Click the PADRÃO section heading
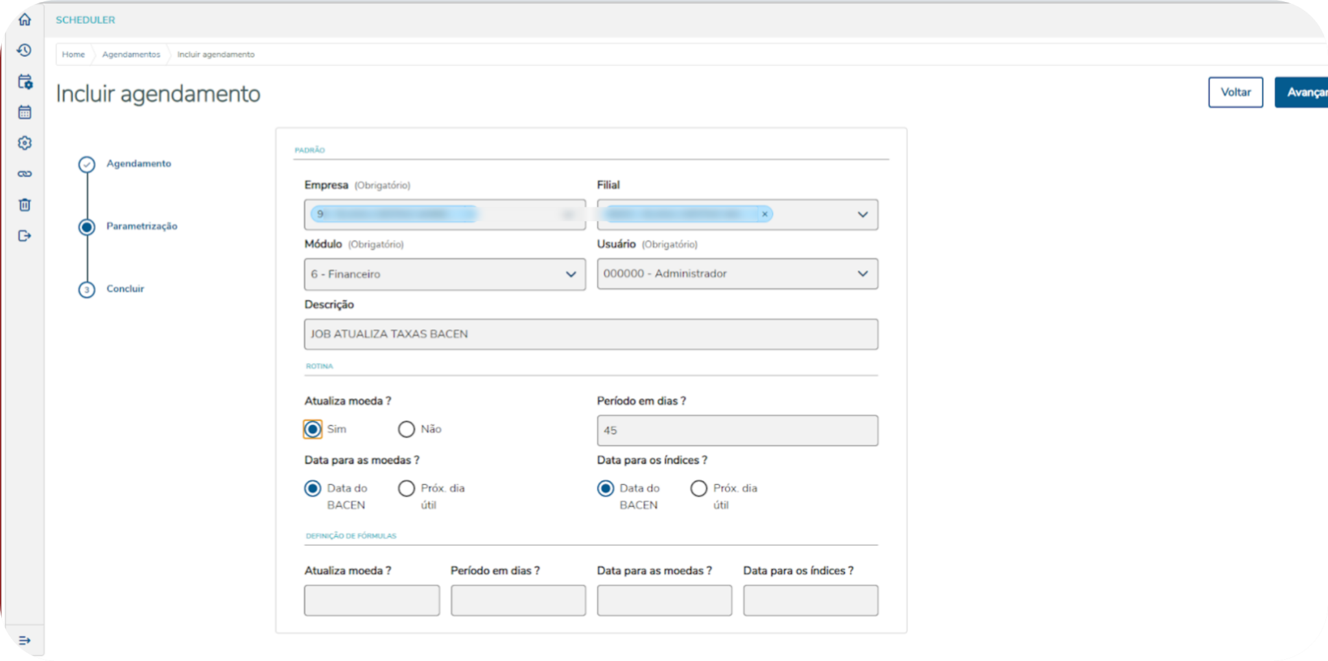 coord(310,150)
